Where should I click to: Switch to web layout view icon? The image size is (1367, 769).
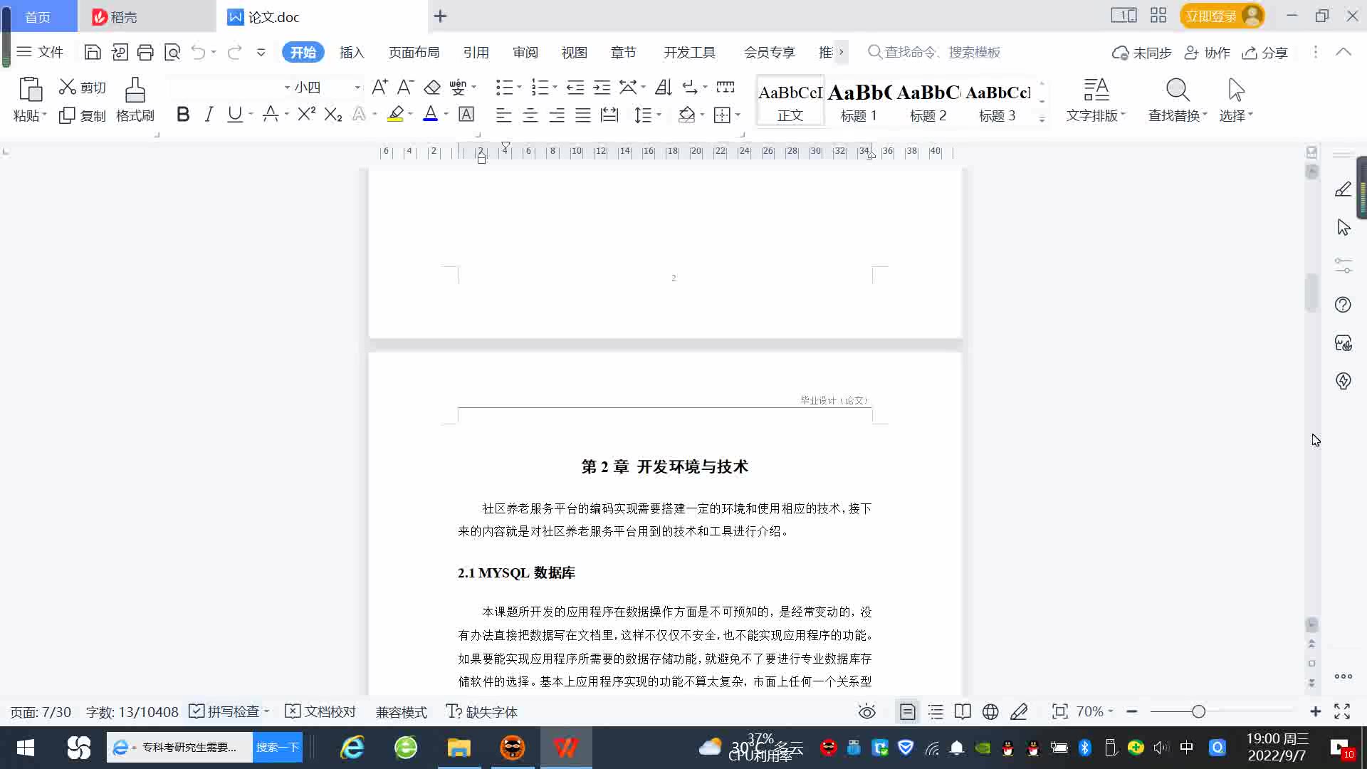(990, 711)
